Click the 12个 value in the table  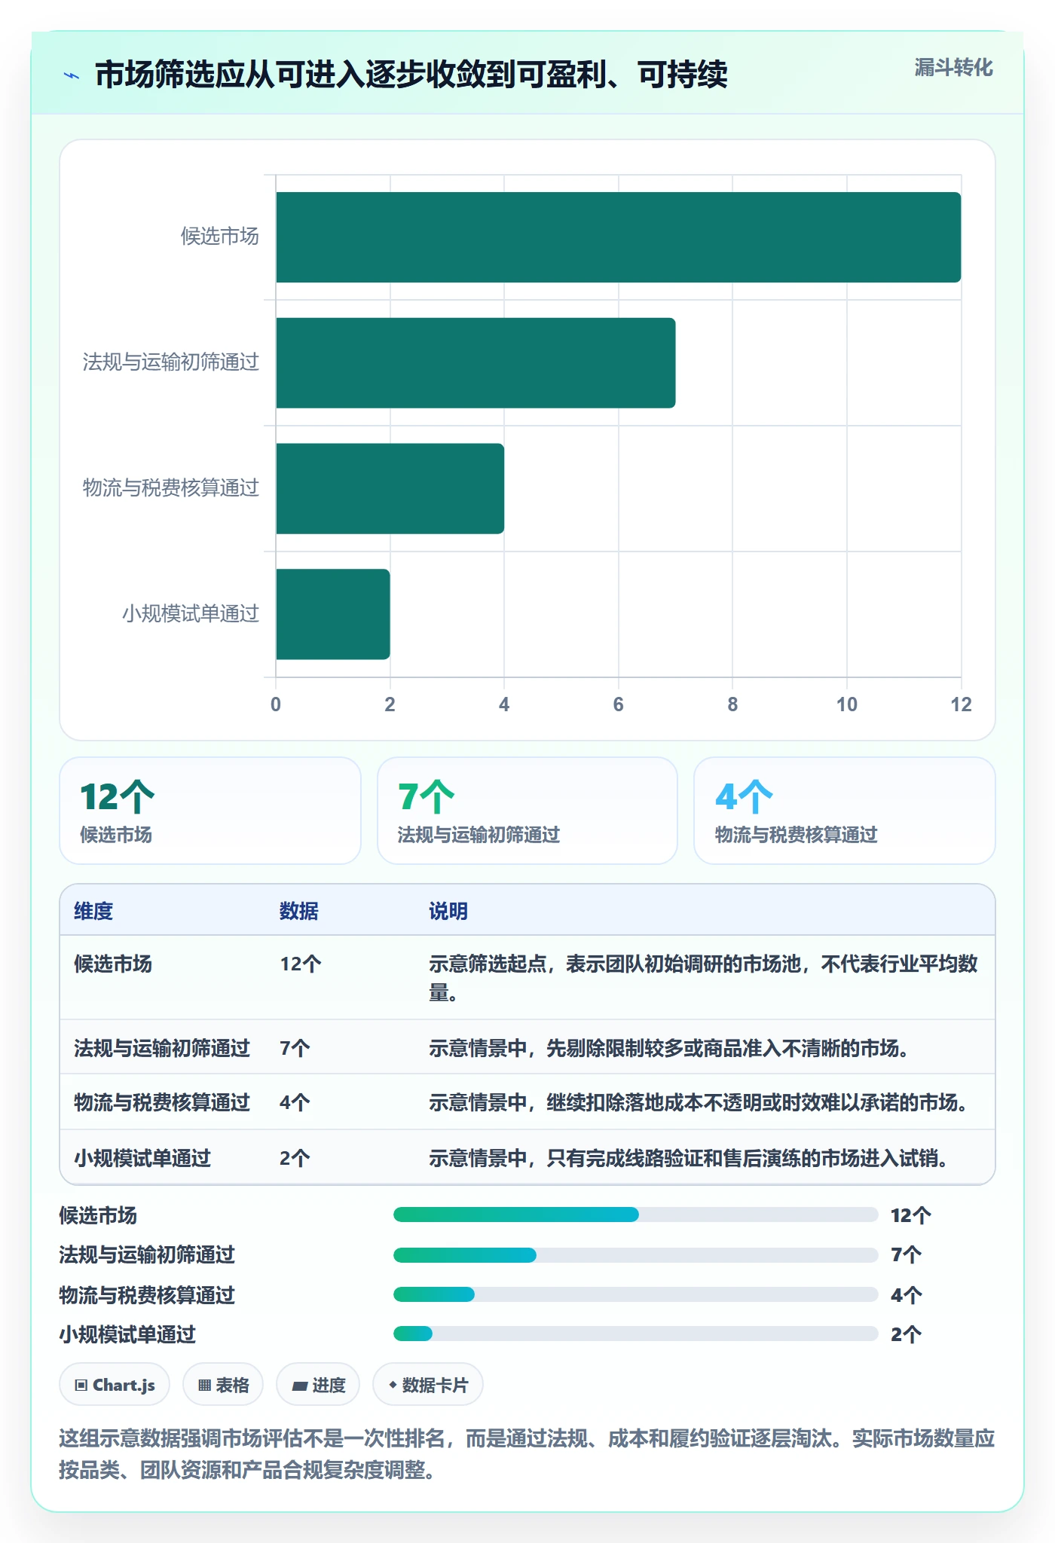301,964
